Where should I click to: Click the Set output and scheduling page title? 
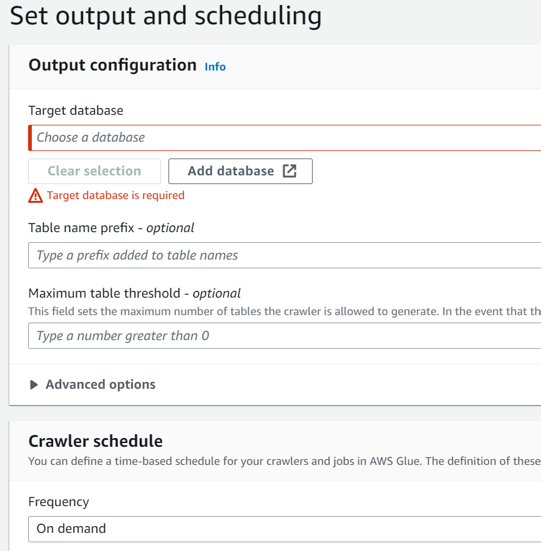pyautogui.click(x=166, y=16)
